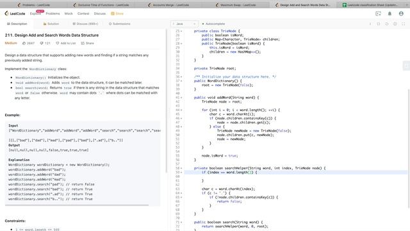The image size is (410, 231).
Task: Open the Java language dropdown
Action: coord(184,24)
